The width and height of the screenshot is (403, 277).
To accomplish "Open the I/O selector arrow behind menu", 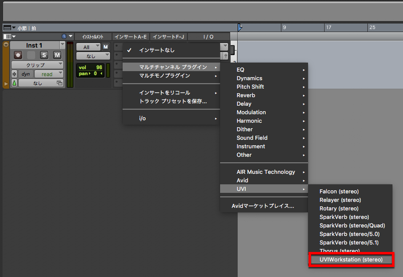I will [x=225, y=46].
